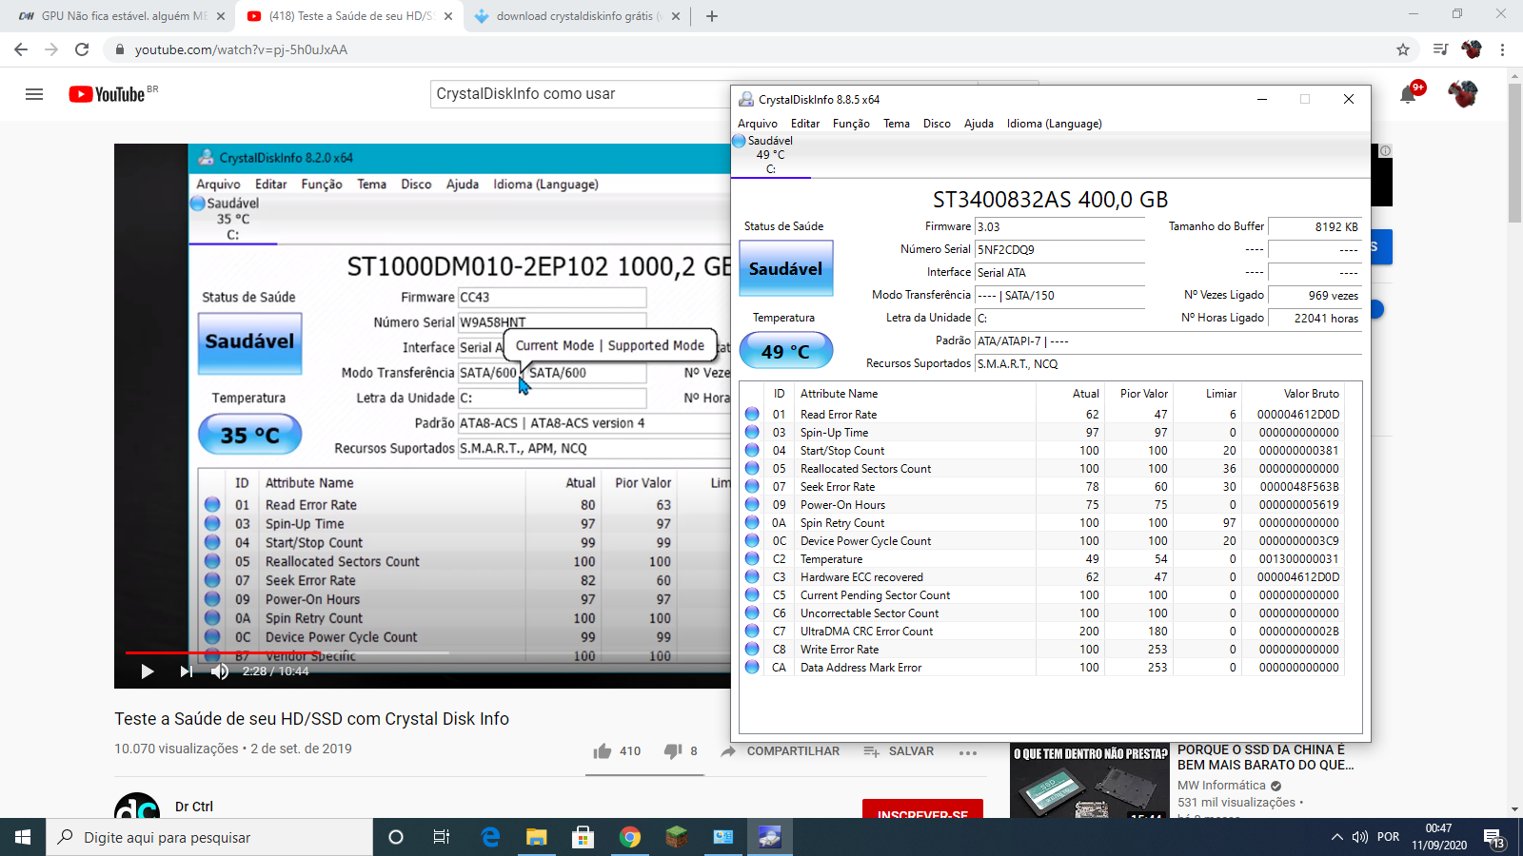Click the YouTube search input field

point(581,93)
